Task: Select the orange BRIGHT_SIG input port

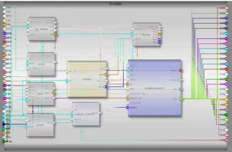Action: (x=128, y=98)
